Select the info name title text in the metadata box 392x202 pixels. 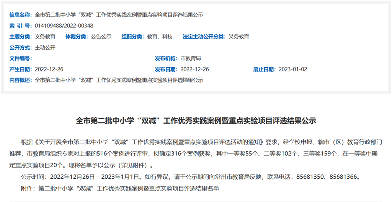click(119, 15)
